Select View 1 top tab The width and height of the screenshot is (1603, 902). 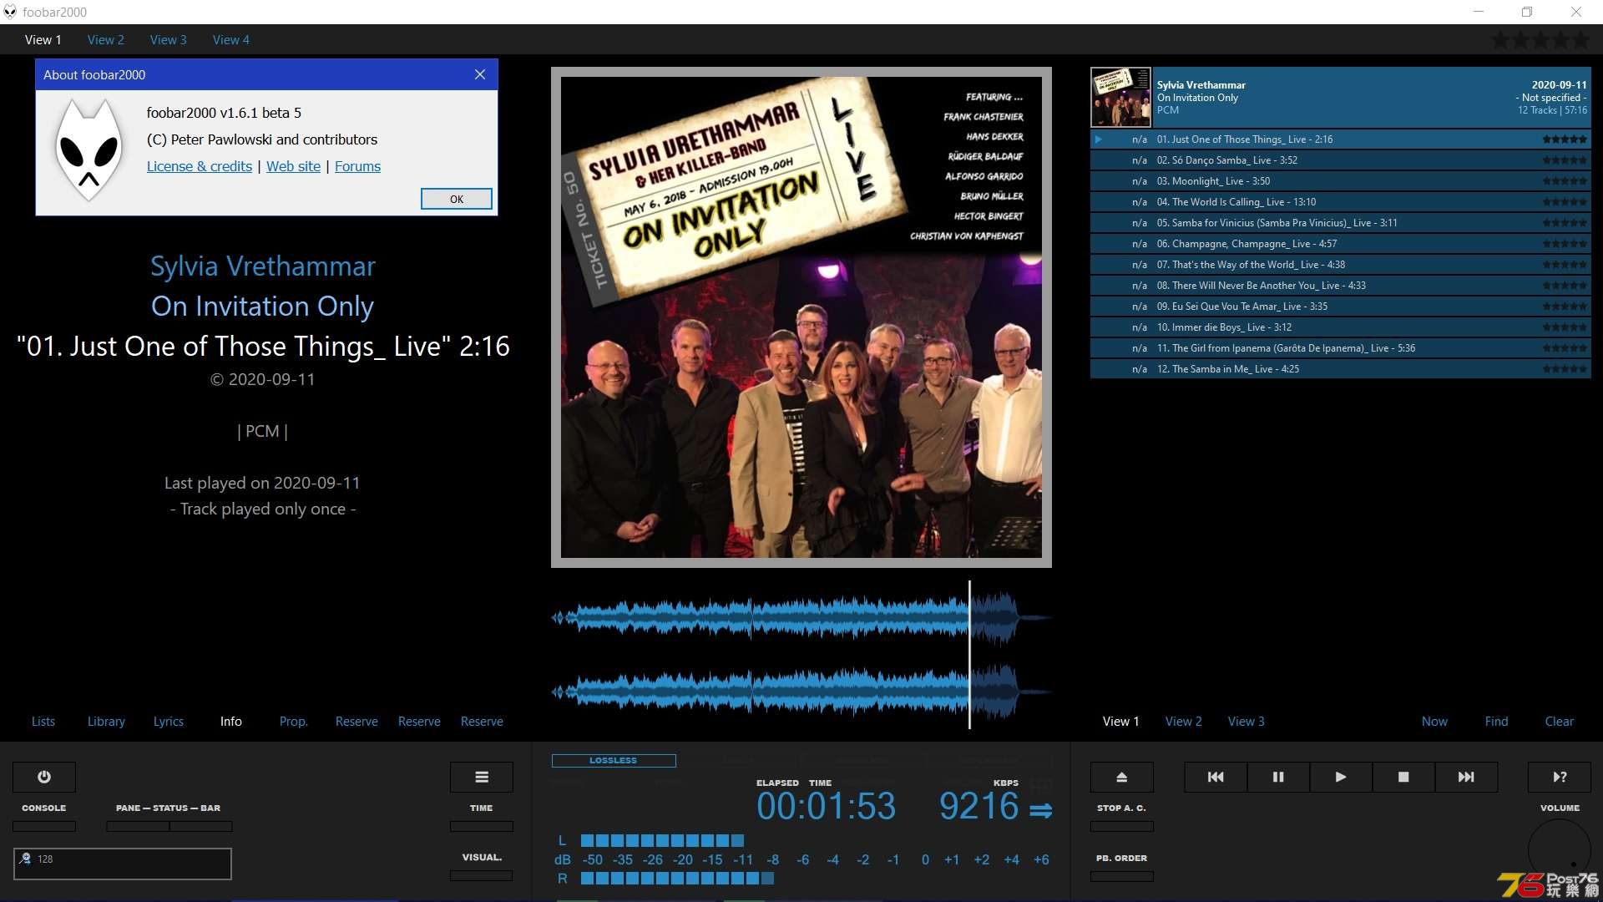pos(43,40)
